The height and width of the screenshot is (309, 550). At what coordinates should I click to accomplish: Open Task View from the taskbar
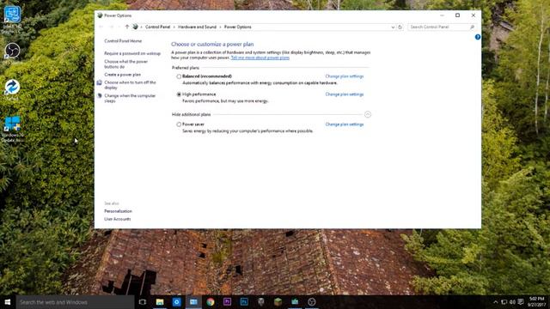pyautogui.click(x=143, y=301)
